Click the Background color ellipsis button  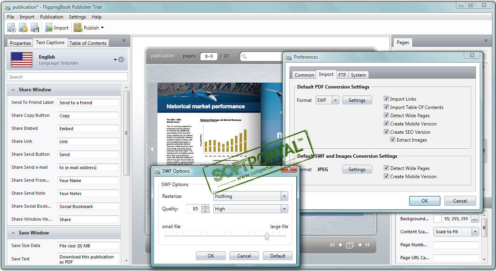pyautogui.click(x=475, y=219)
